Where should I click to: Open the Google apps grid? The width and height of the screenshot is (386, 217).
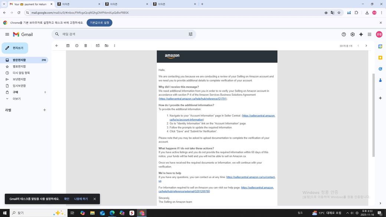369,34
